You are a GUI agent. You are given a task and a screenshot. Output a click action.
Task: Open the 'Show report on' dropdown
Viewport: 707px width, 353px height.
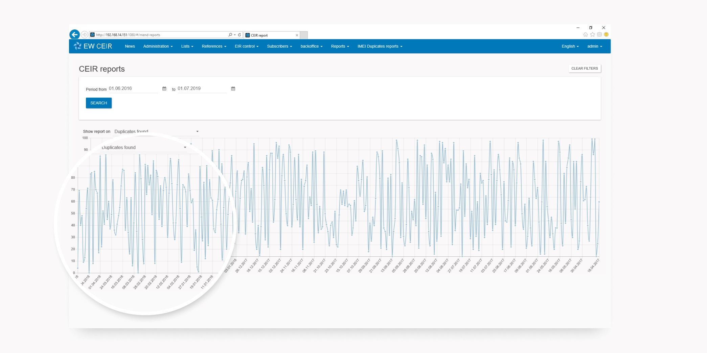pyautogui.click(x=156, y=131)
